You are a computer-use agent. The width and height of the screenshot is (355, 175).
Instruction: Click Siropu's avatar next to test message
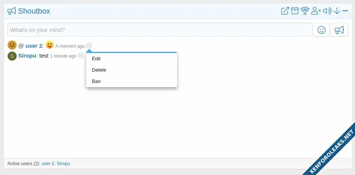[12, 56]
